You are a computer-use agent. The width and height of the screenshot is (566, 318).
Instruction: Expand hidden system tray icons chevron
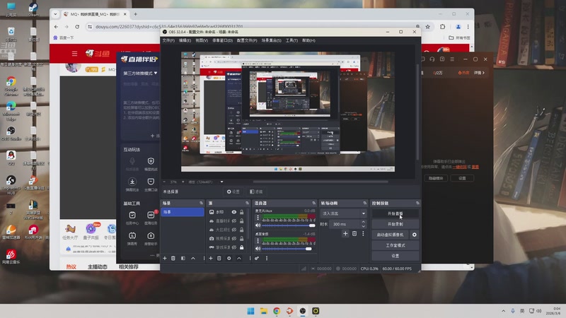[503, 311]
